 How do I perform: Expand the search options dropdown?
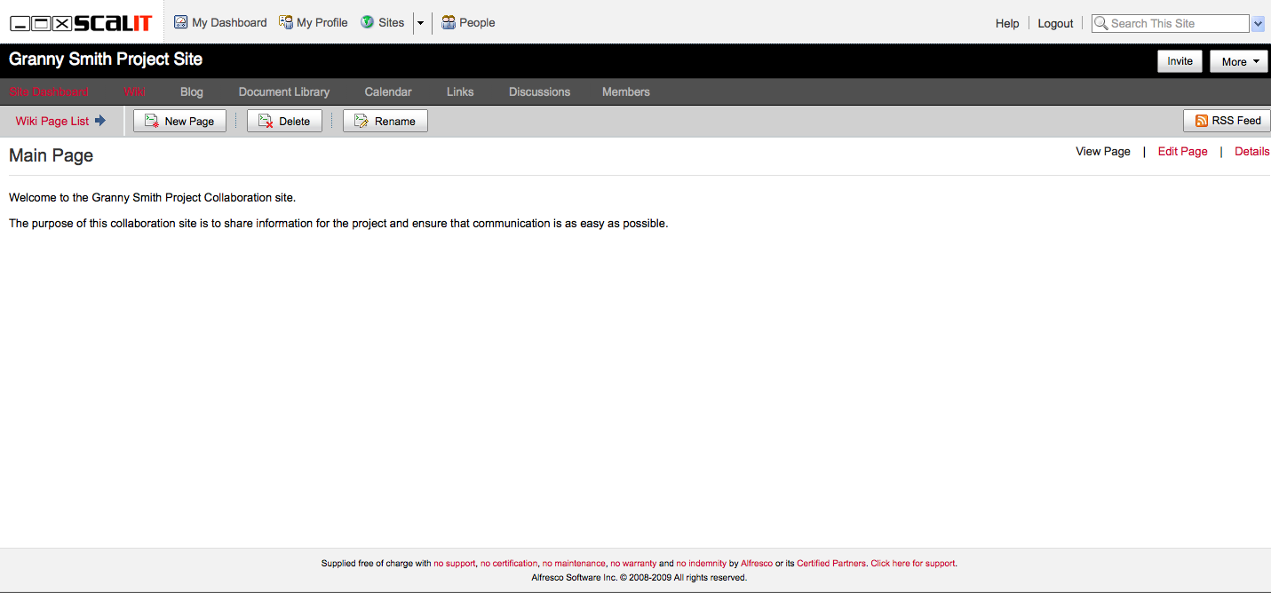tap(1258, 24)
